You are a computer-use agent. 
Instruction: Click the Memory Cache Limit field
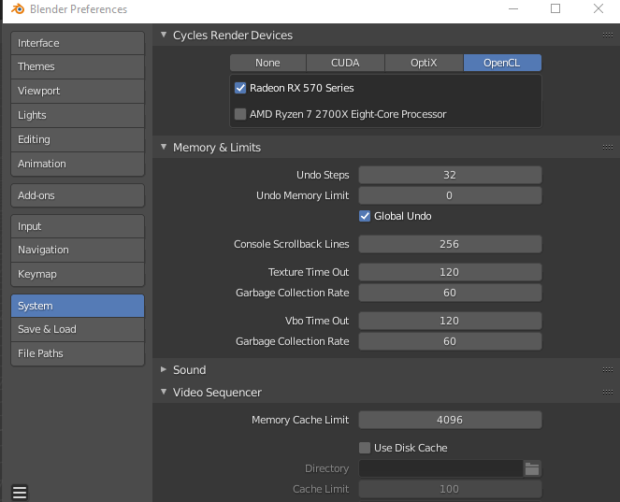coord(450,420)
